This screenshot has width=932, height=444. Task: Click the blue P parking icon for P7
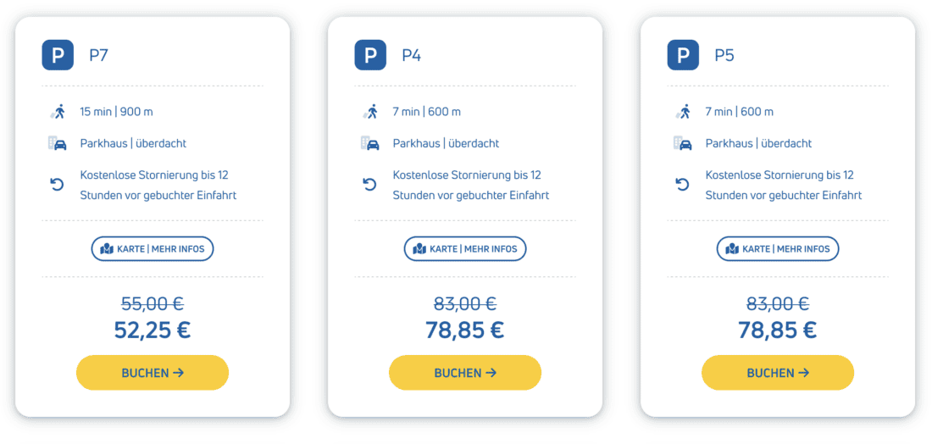point(58,56)
